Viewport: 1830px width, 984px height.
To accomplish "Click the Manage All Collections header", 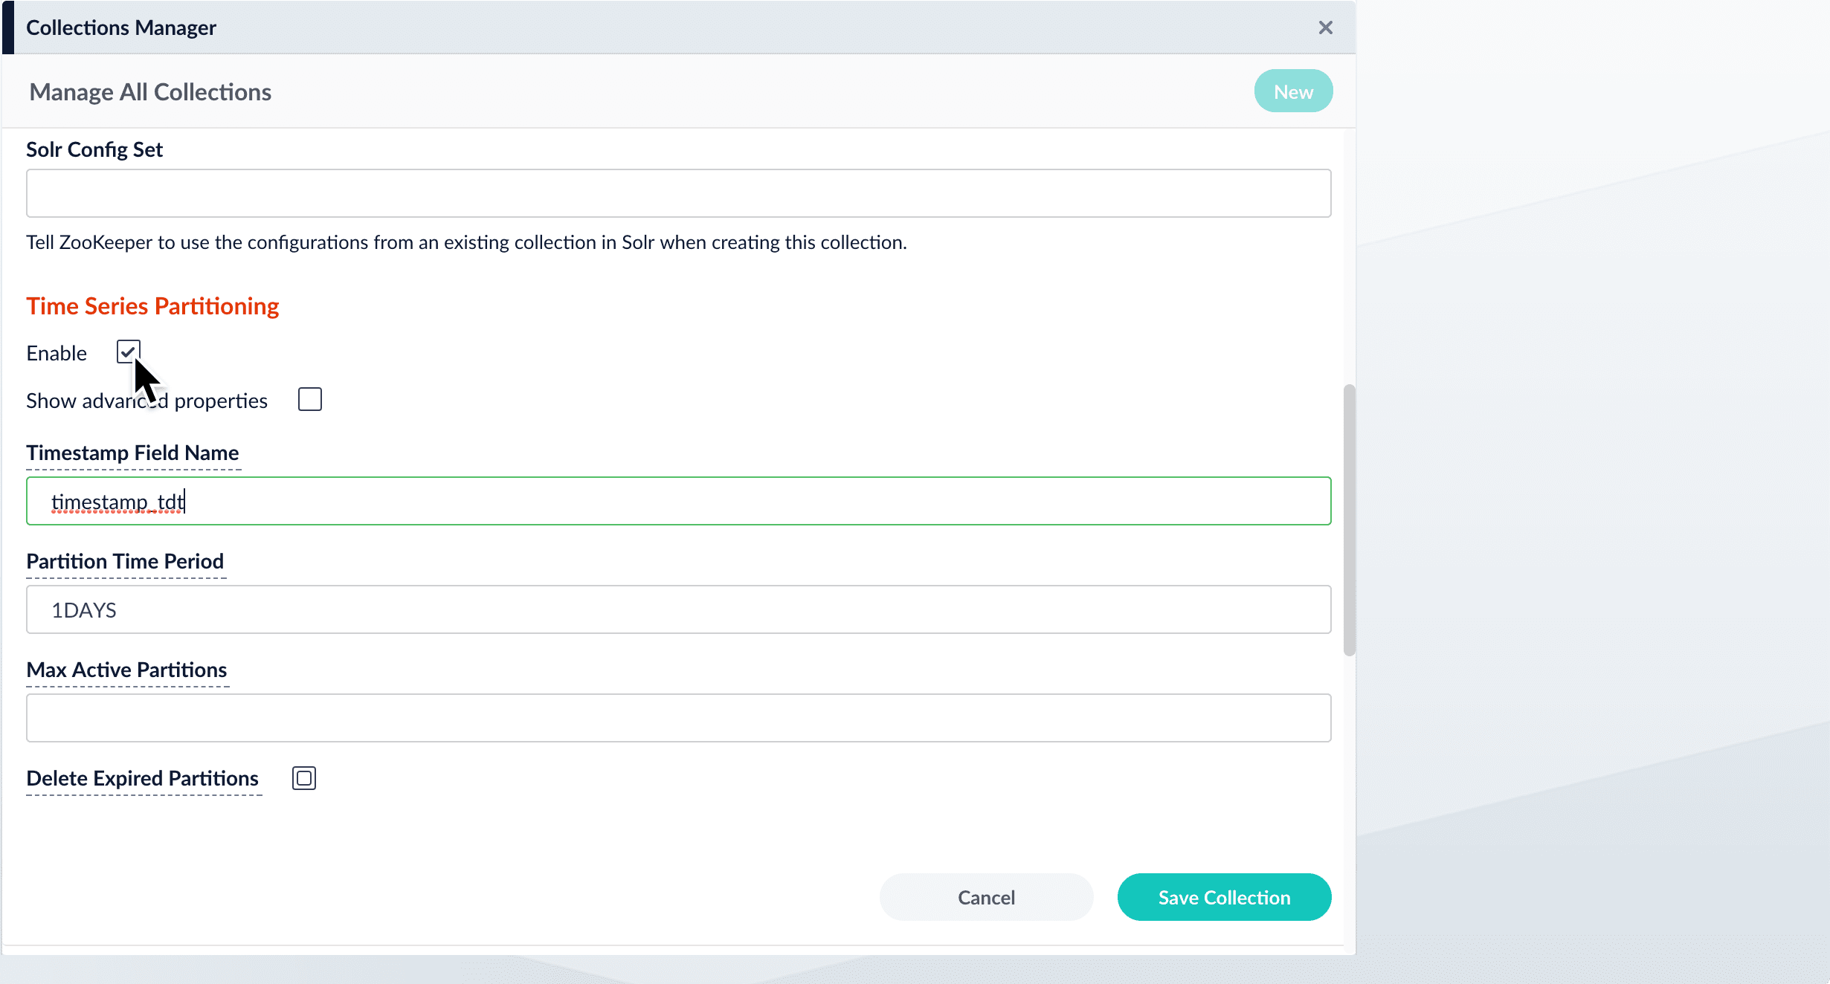I will point(150,92).
